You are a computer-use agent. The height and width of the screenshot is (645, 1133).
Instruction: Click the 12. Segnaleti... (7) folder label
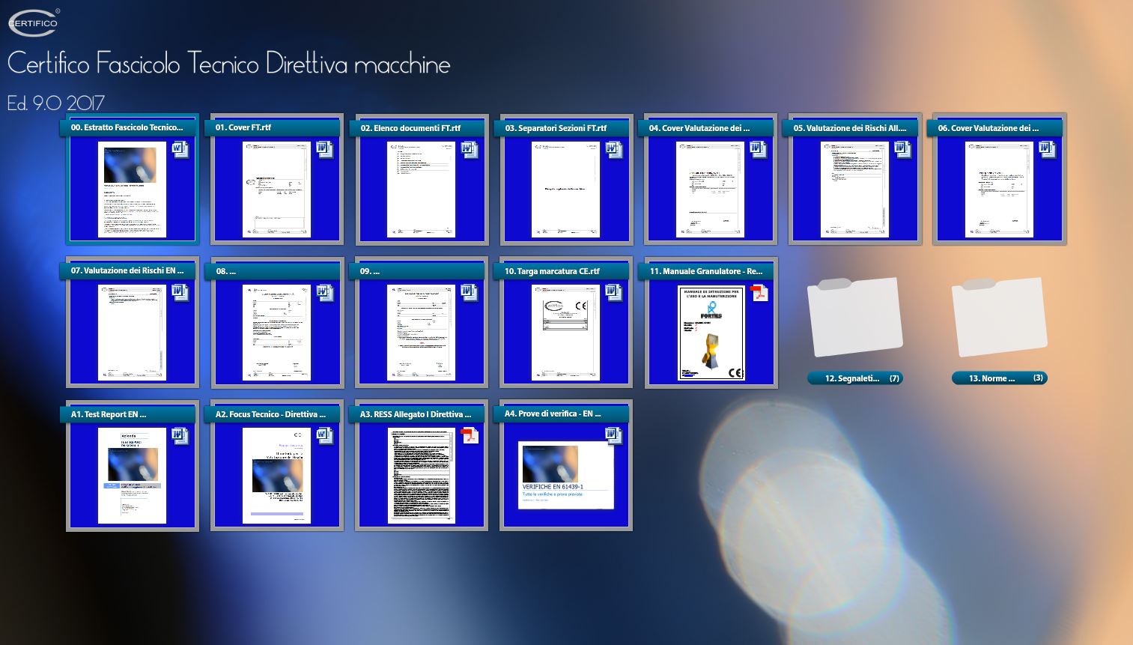tap(854, 378)
